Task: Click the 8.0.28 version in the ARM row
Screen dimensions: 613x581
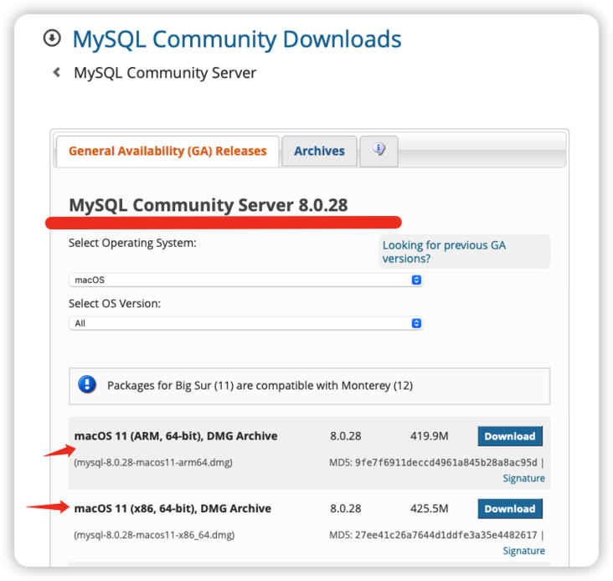Action: pyautogui.click(x=346, y=436)
